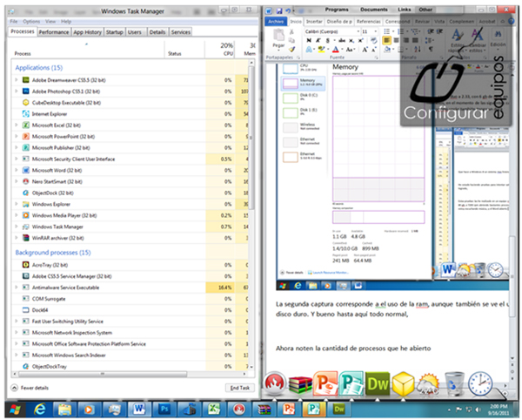
Task: Click the yellow CubeDesktop cube in the dock
Action: click(403, 383)
